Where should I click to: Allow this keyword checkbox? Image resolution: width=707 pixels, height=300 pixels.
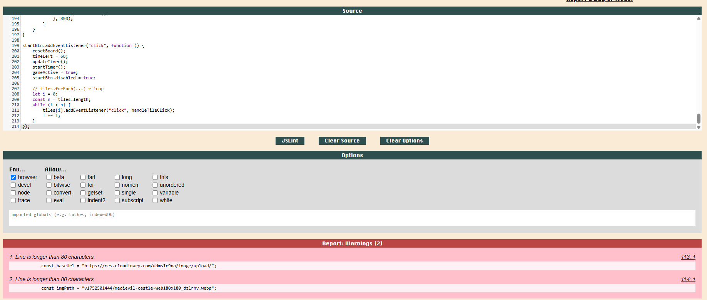155,178
